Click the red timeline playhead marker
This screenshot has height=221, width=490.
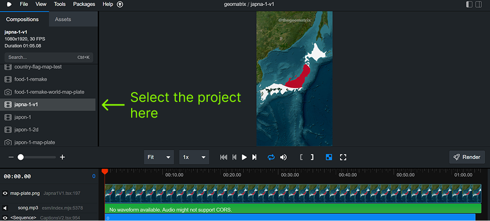click(105, 172)
